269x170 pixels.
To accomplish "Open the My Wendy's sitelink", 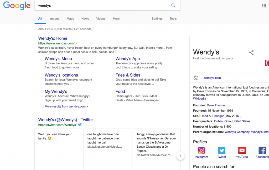I will point(56,91).
